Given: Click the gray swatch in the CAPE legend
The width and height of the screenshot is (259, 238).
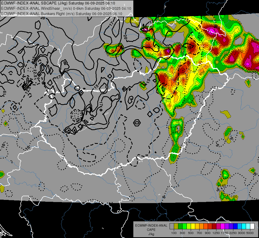Looking at the screenshot, I should [x=172, y=226].
